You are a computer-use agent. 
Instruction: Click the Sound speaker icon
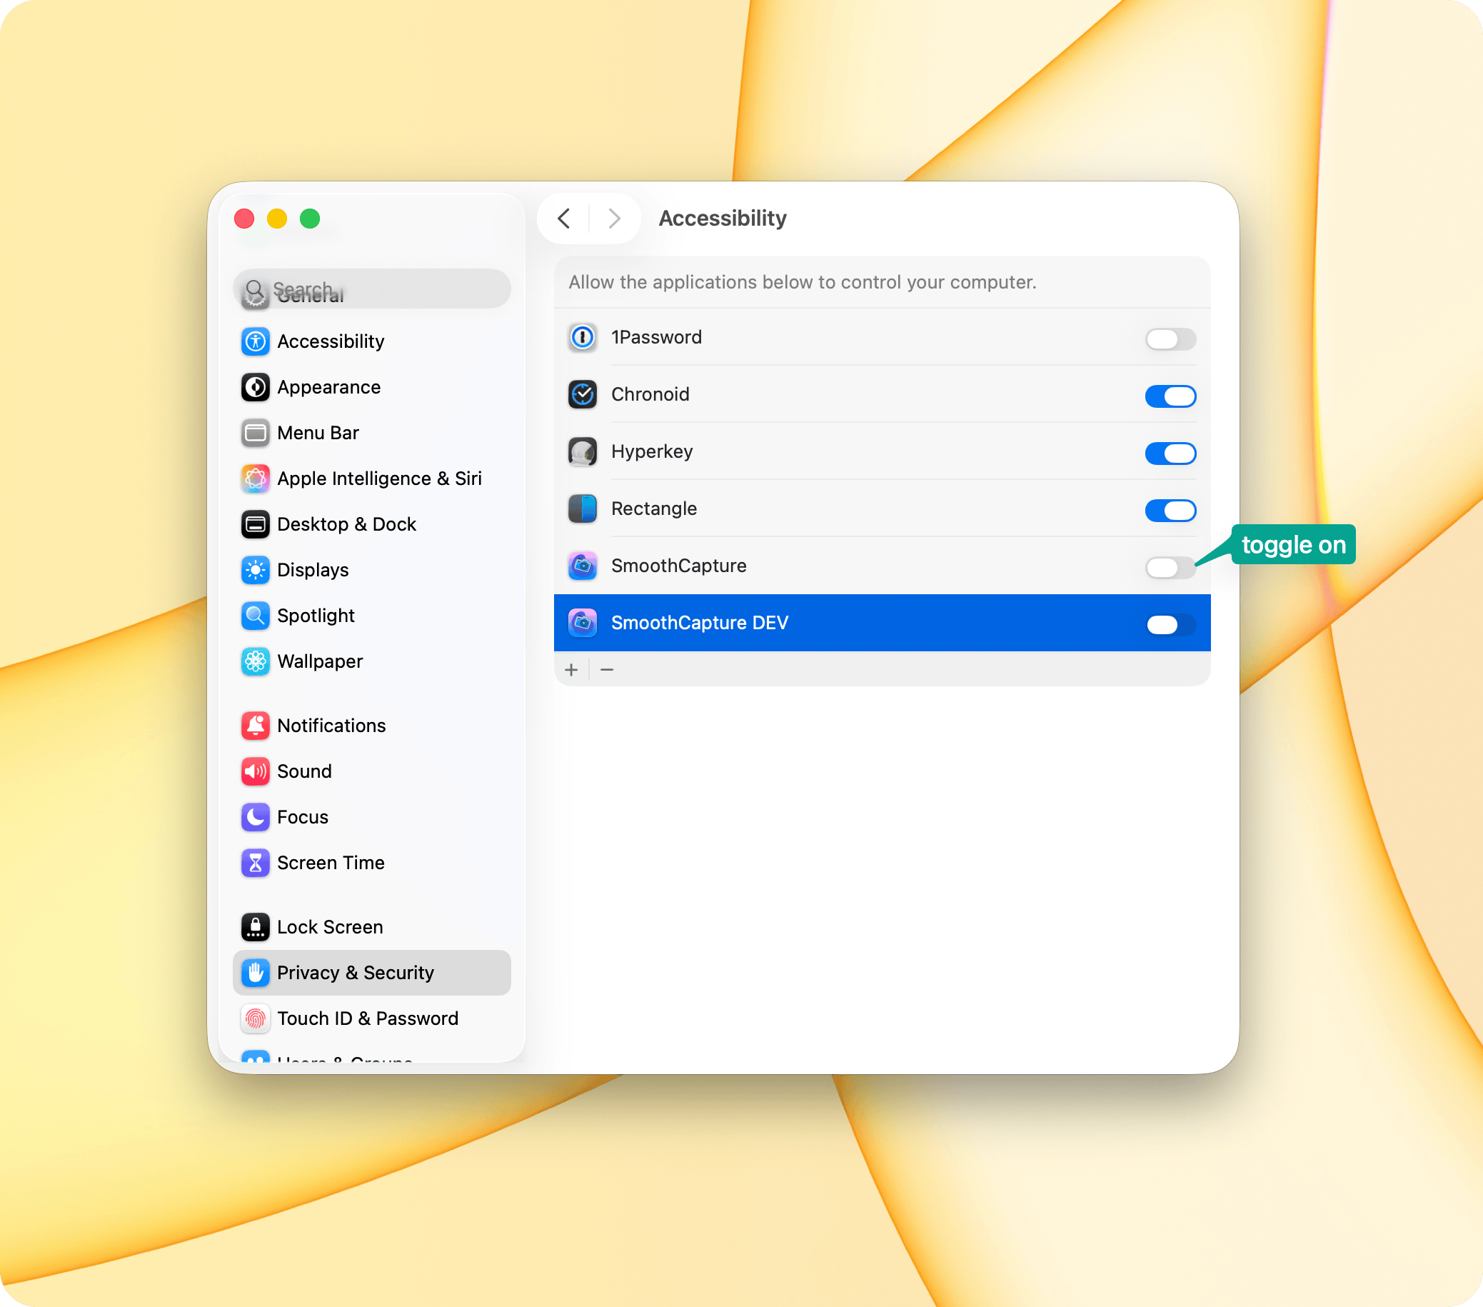(256, 771)
